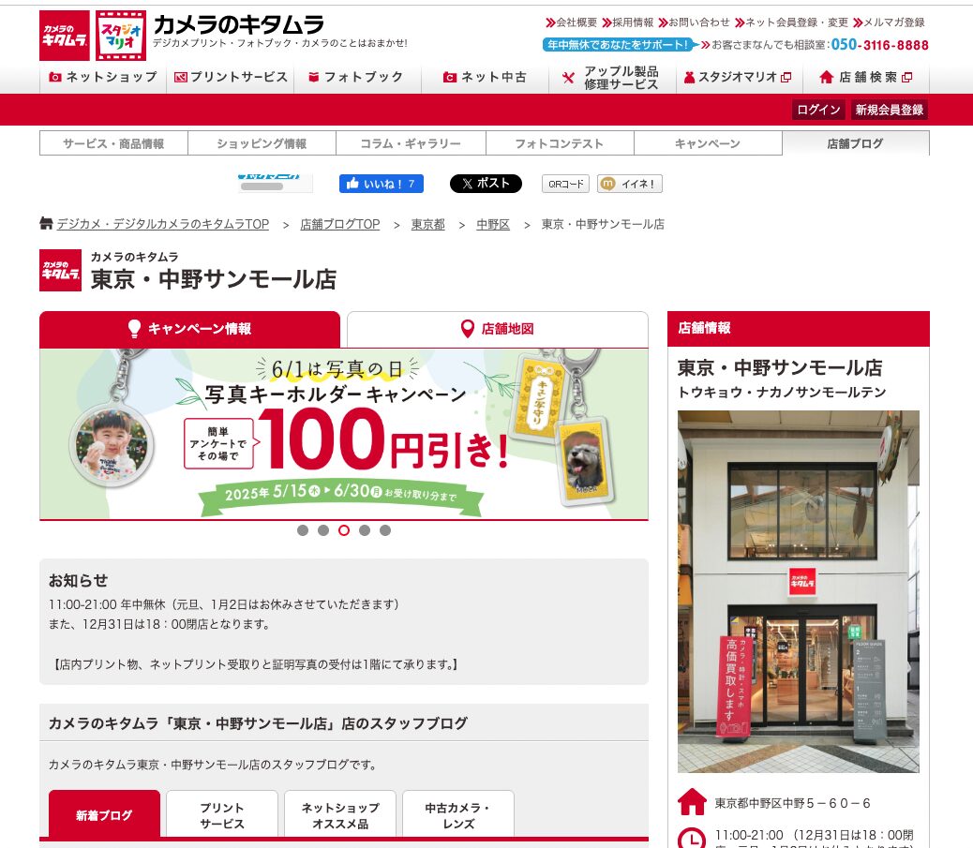Click the external-link icon next to スタジオマリオ

click(x=786, y=78)
